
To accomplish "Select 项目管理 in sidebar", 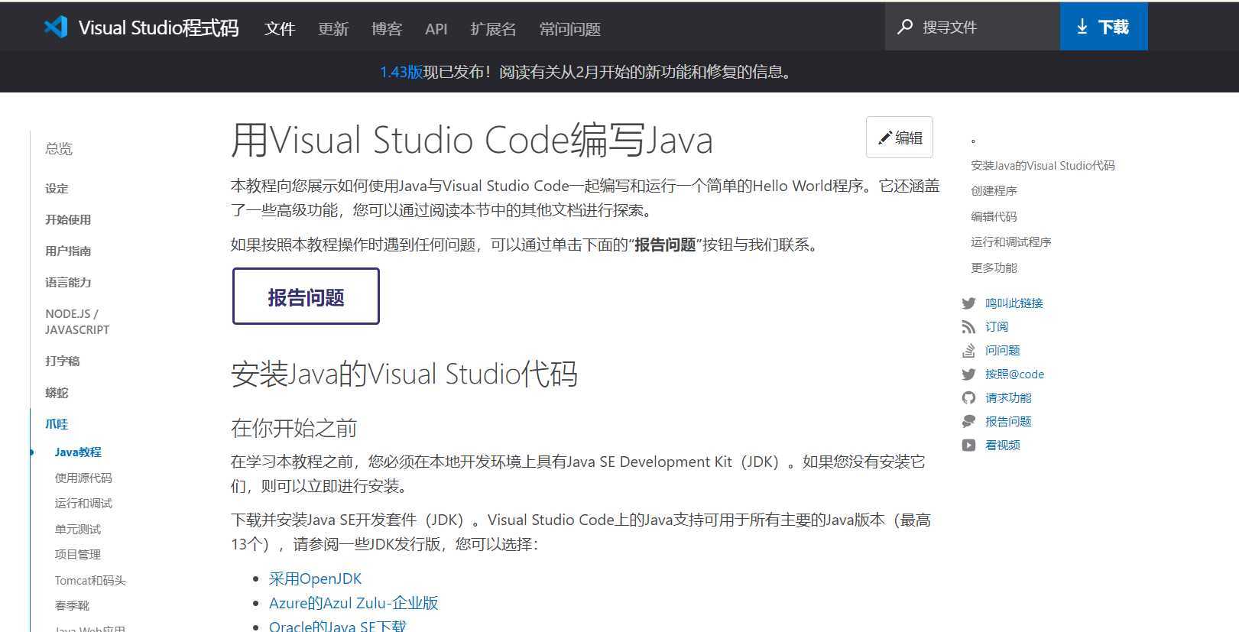I will pos(77,555).
